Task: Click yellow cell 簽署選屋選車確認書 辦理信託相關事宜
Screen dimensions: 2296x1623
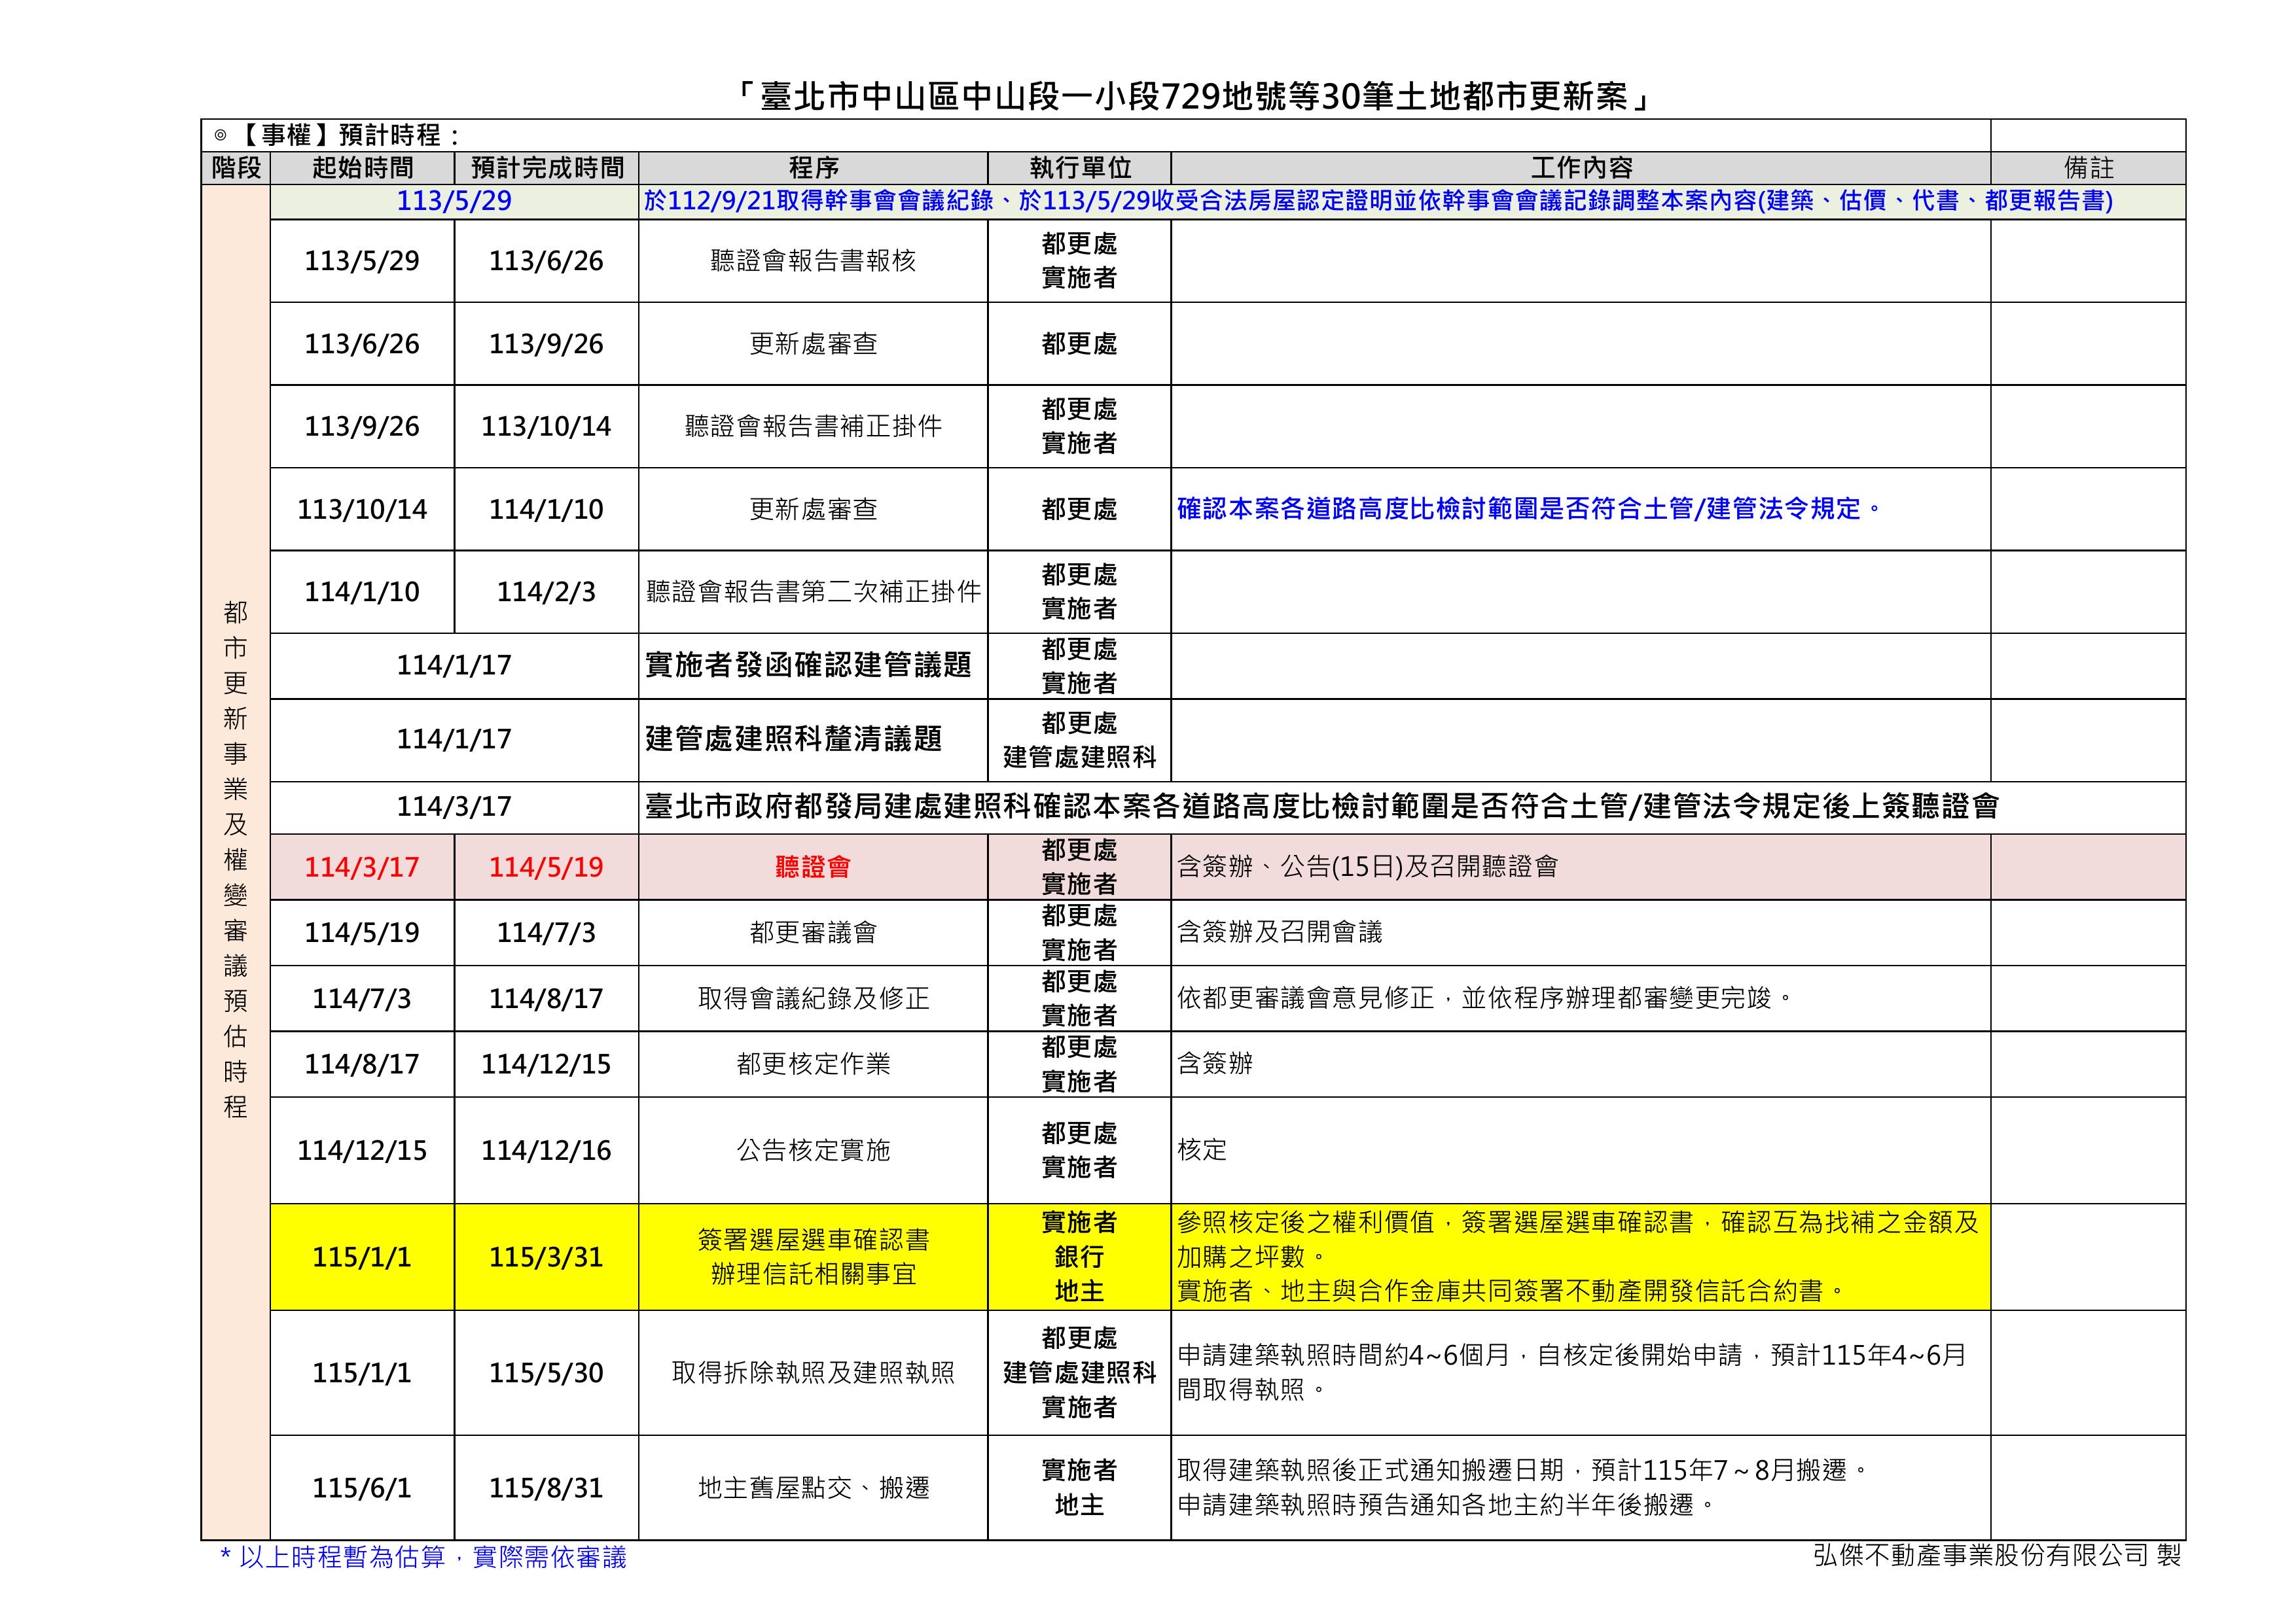Action: (x=813, y=1257)
